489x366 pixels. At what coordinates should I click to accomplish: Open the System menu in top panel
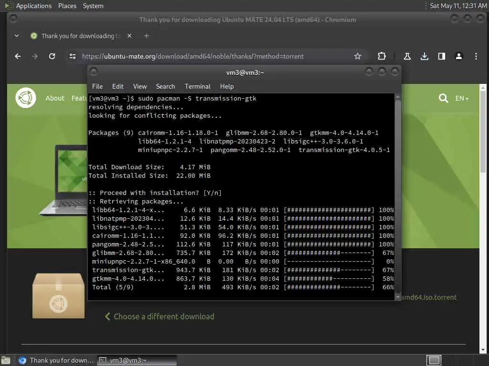pyautogui.click(x=93, y=6)
